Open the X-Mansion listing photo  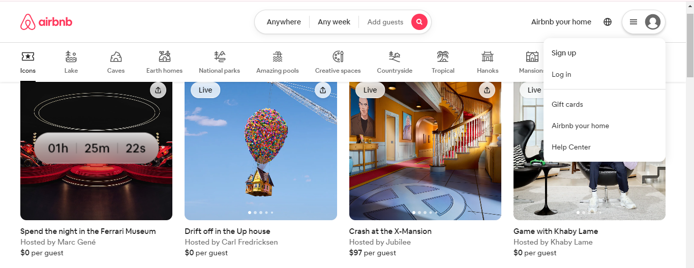pyautogui.click(x=425, y=151)
